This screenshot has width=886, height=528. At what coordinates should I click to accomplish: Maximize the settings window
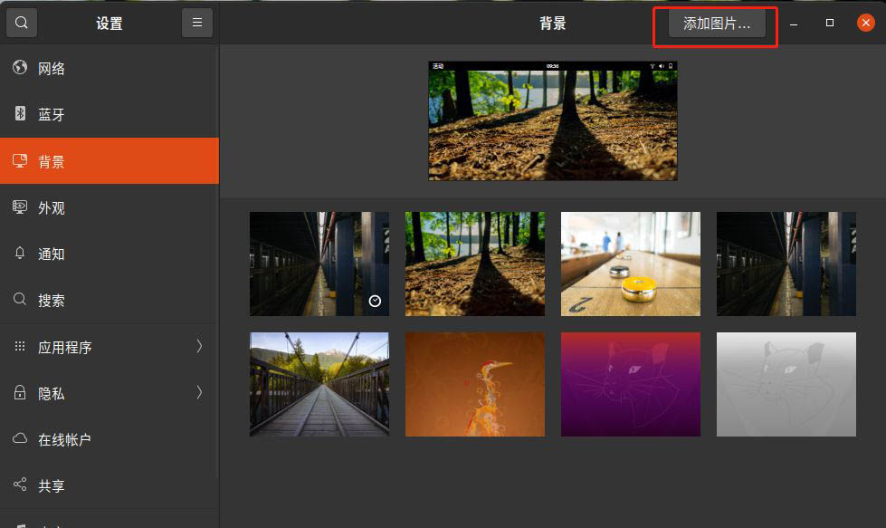pyautogui.click(x=830, y=23)
